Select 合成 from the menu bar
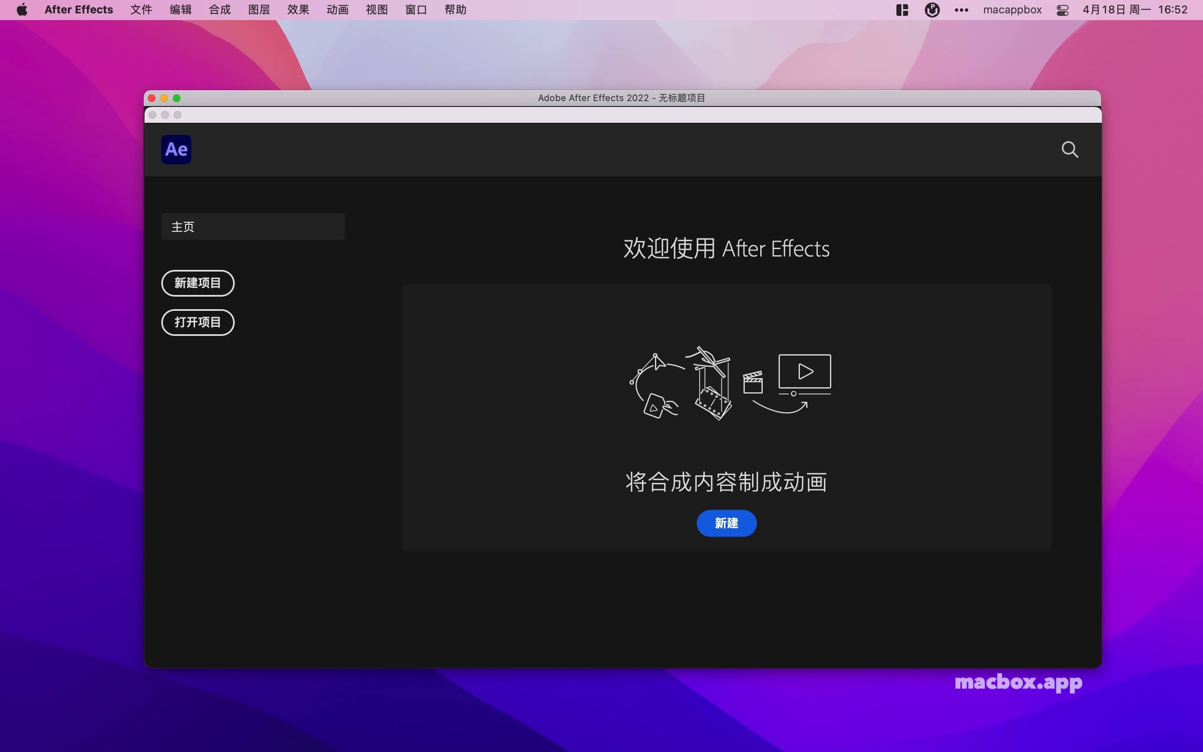1203x752 pixels. click(x=219, y=10)
